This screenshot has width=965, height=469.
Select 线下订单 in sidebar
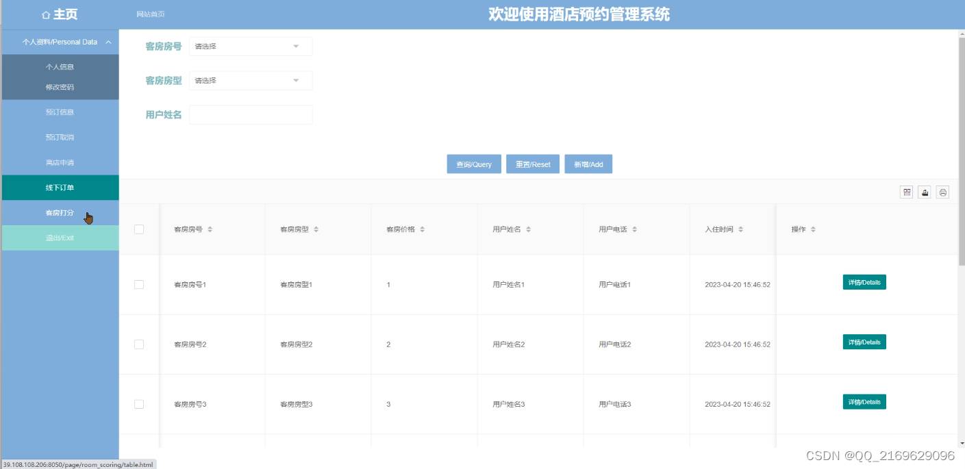(x=60, y=188)
